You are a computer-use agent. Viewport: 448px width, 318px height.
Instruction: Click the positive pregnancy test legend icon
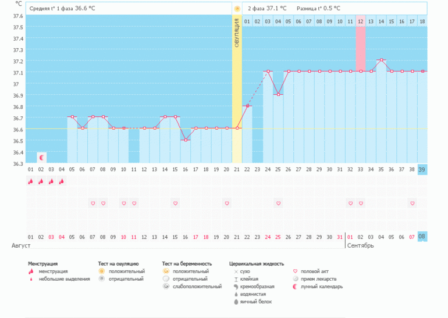tap(166, 271)
